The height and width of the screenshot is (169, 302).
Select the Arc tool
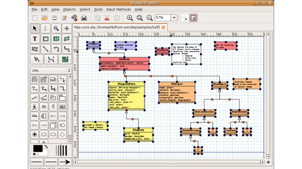pyautogui.click(x=56, y=49)
